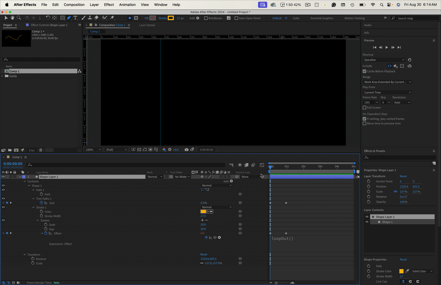
Task: Select the Selection arrow tool
Action: (x=6, y=18)
